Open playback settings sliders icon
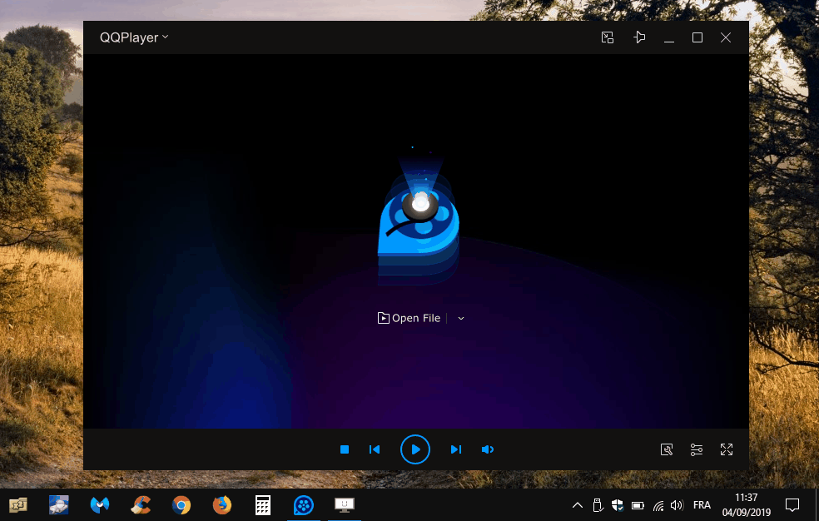 [x=697, y=449]
